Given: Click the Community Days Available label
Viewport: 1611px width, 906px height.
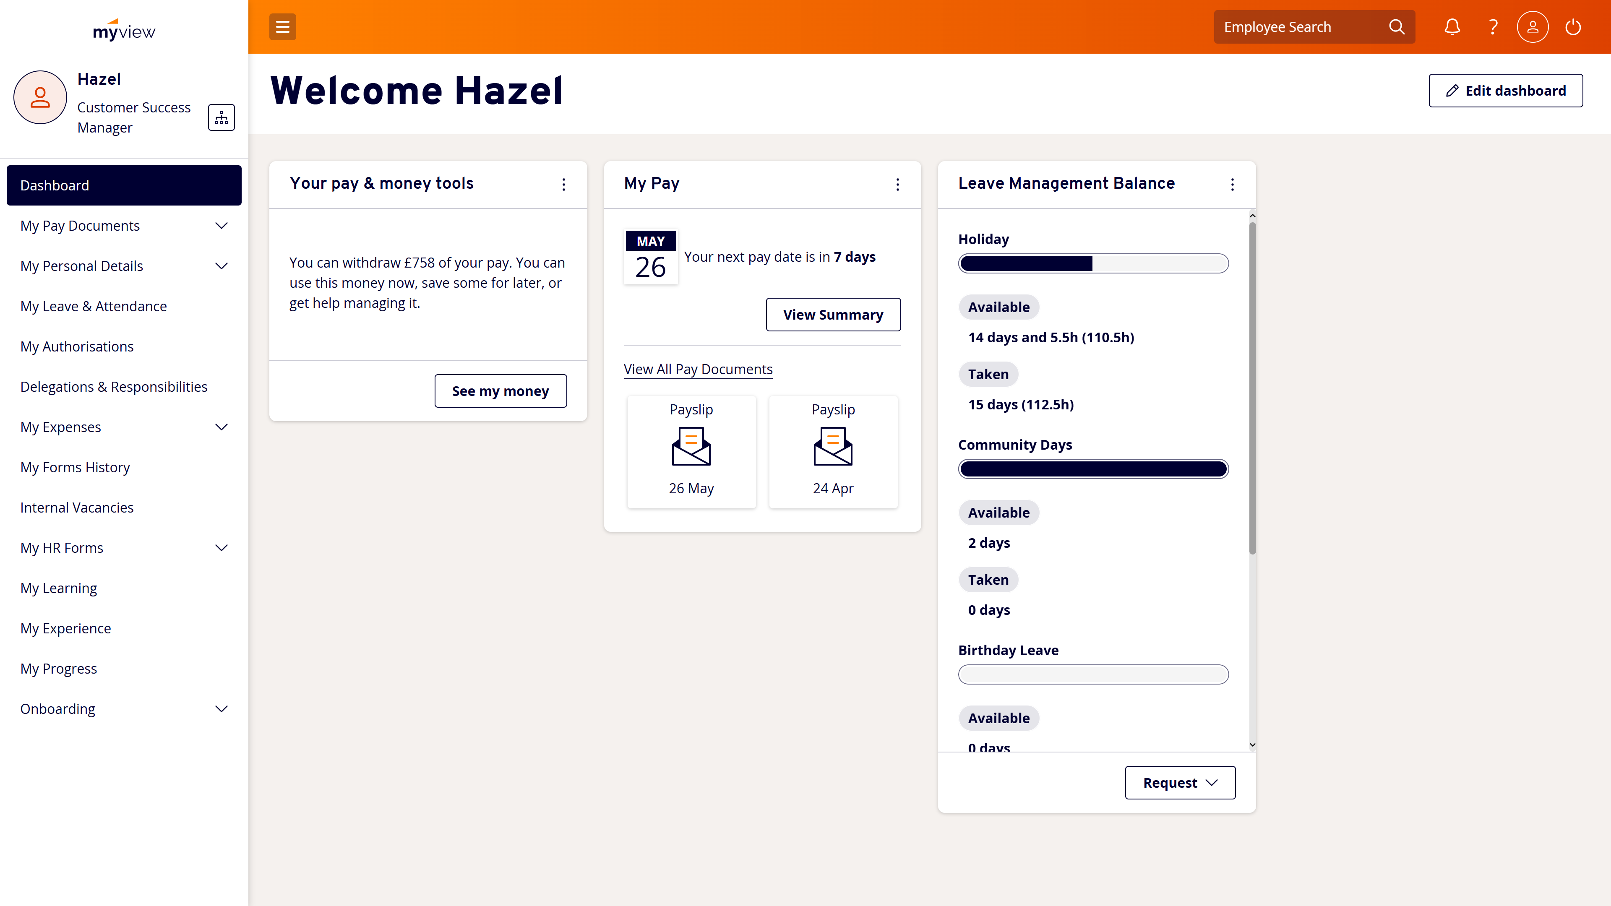Looking at the screenshot, I should coord(999,513).
